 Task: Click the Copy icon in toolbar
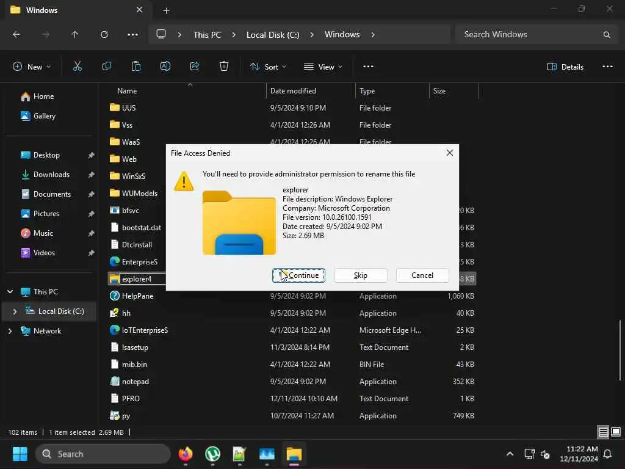(x=106, y=66)
